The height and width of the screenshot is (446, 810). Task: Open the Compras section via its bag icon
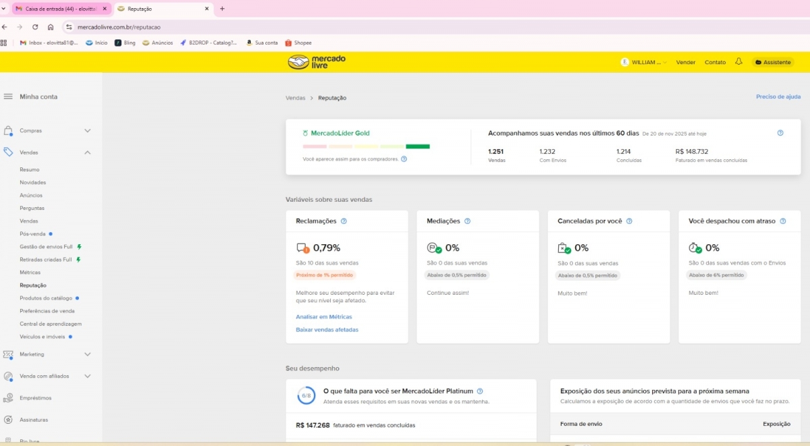coord(7,130)
